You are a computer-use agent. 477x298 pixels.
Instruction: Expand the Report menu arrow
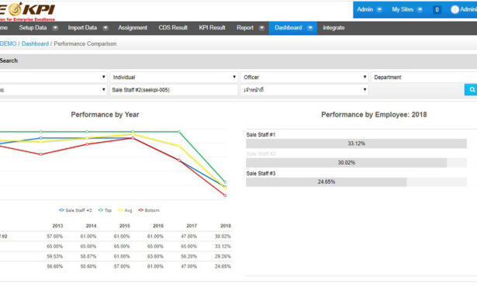tap(261, 28)
